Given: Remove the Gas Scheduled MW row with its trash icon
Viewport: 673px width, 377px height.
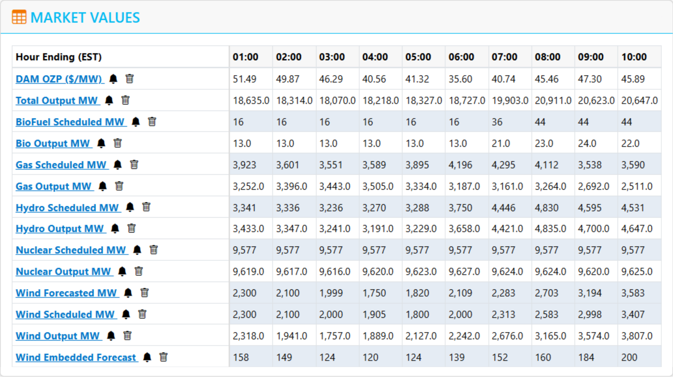Looking at the screenshot, I should (x=134, y=165).
